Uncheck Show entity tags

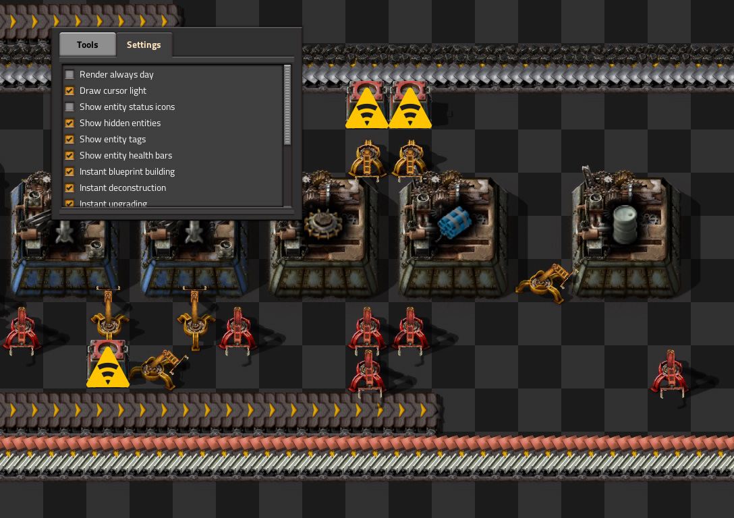pos(69,139)
